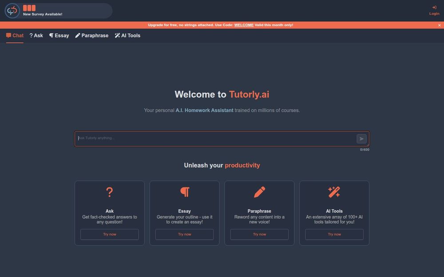Click the 'Generate your outline' description

(185, 220)
